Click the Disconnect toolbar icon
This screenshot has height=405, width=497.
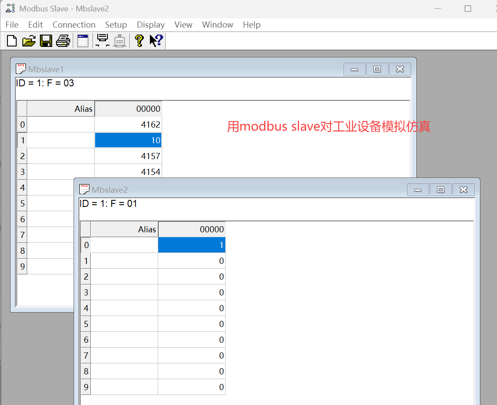point(120,41)
